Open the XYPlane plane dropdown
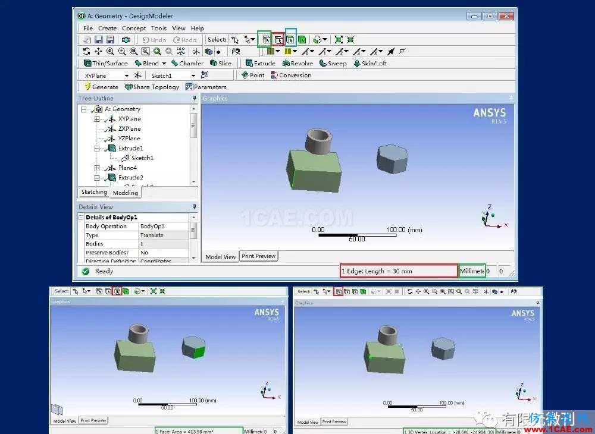Viewport: 595px width, 434px height. (x=127, y=76)
